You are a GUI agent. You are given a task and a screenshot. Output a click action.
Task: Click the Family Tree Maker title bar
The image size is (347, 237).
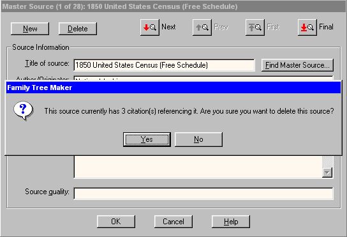pos(173,88)
